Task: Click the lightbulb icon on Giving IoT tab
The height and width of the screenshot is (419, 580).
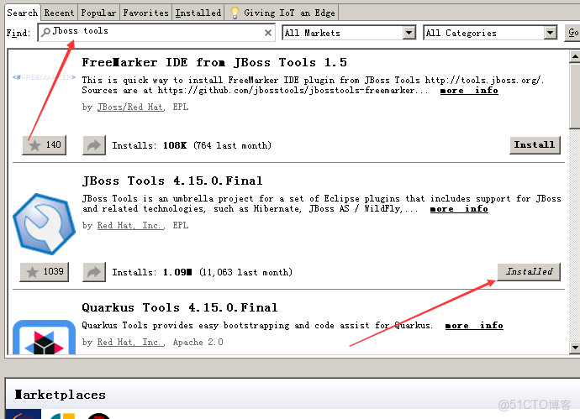Action: (x=235, y=13)
